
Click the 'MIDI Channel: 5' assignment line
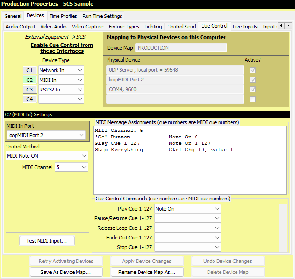(x=119, y=131)
